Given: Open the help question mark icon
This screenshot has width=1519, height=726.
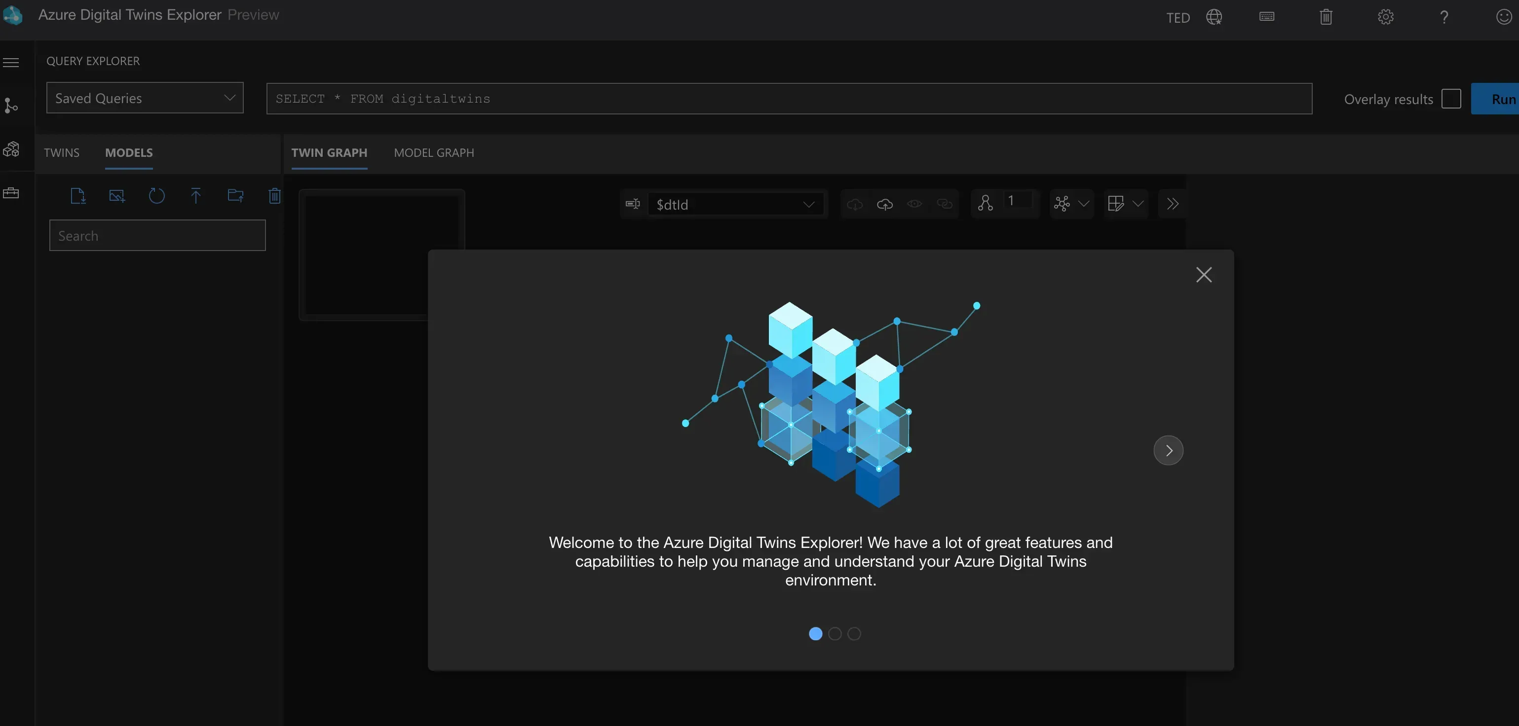Looking at the screenshot, I should pos(1443,17).
